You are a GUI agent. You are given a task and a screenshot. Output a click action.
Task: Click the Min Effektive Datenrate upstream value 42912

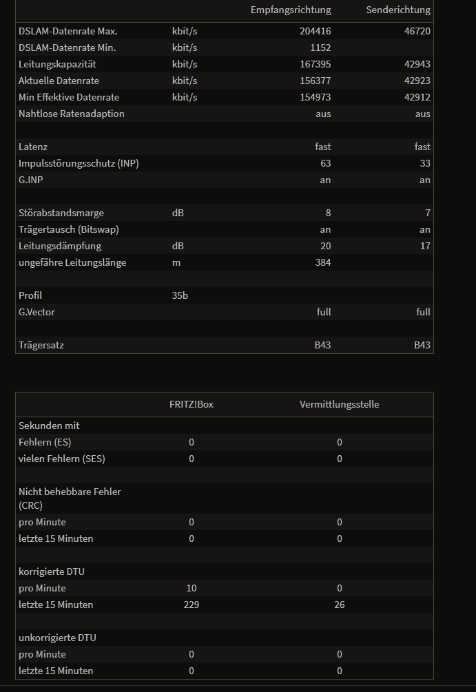click(417, 97)
